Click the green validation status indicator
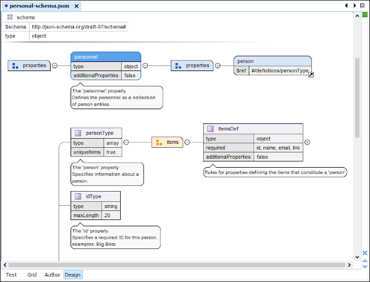The width and height of the screenshot is (370, 282). pos(365,14)
